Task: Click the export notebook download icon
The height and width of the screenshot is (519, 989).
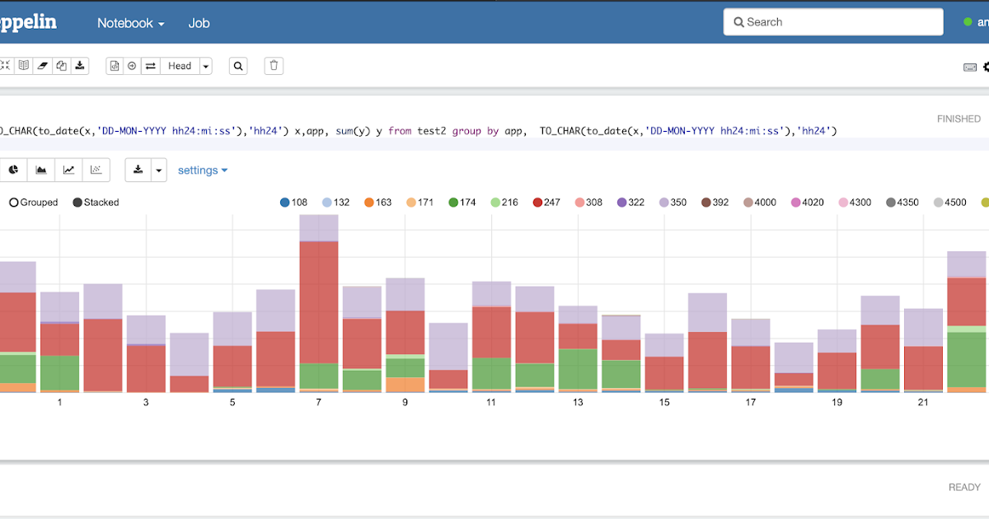Action: (x=79, y=65)
